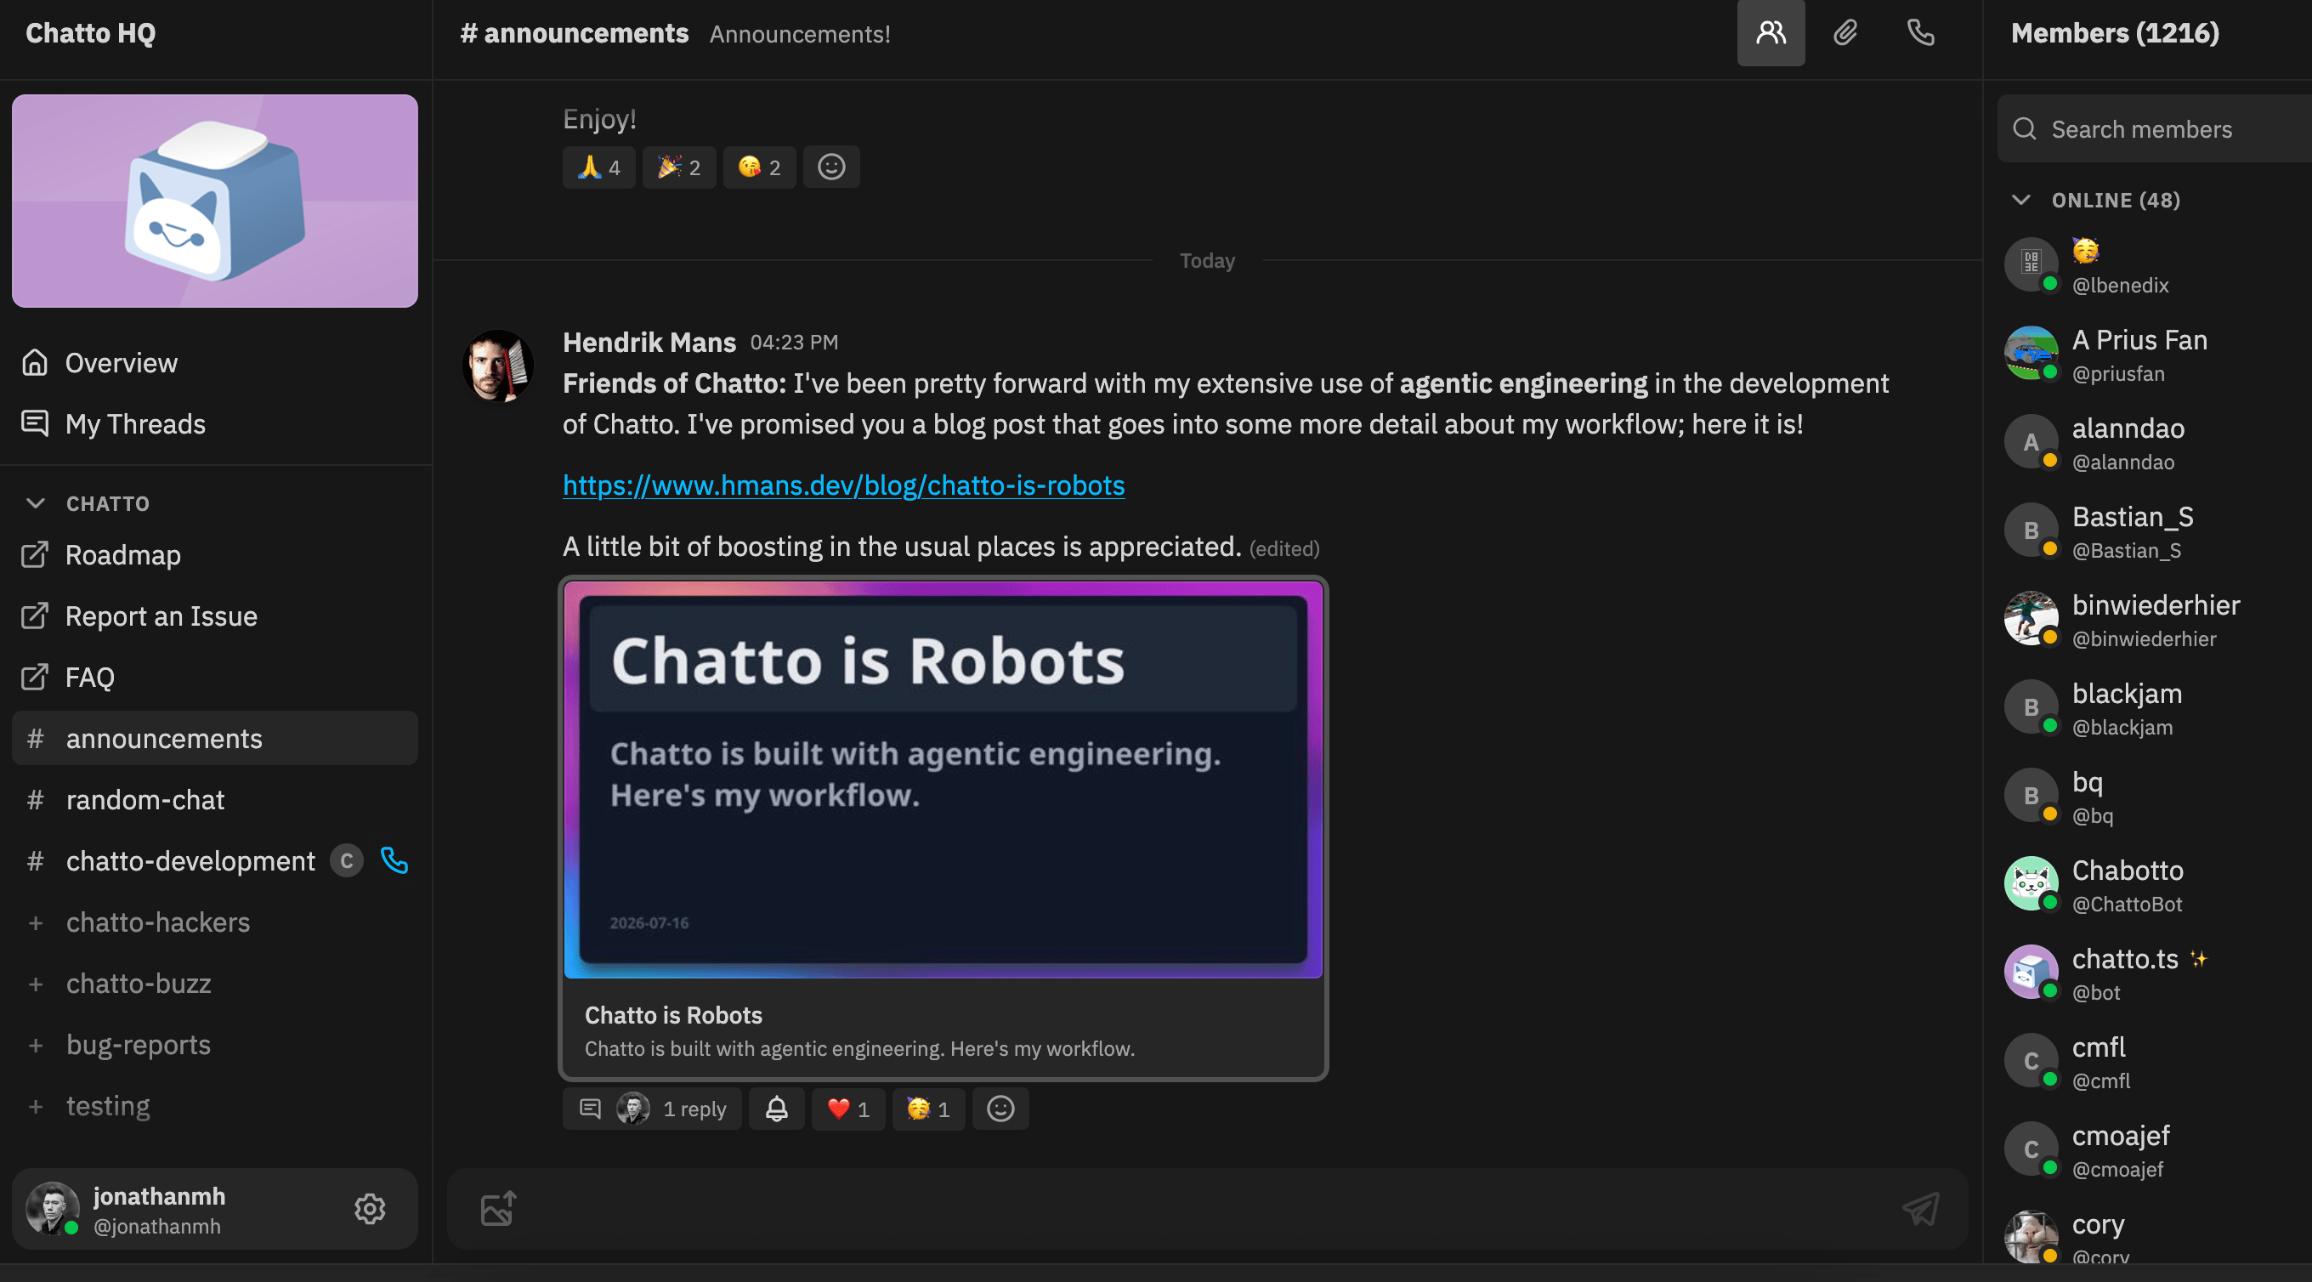The image size is (2312, 1282).
Task: Open the Chatto HQ server banner
Action: (215, 201)
